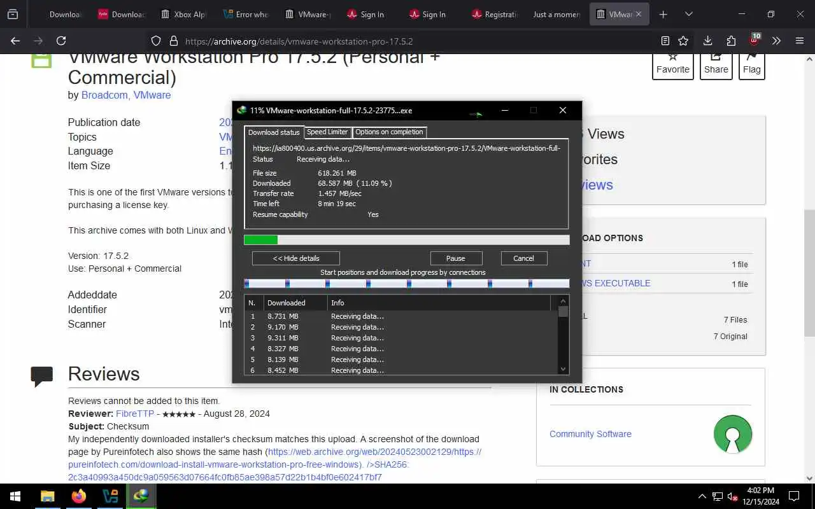This screenshot has height=509, width=815.
Task: Hide download details
Action: (296, 258)
